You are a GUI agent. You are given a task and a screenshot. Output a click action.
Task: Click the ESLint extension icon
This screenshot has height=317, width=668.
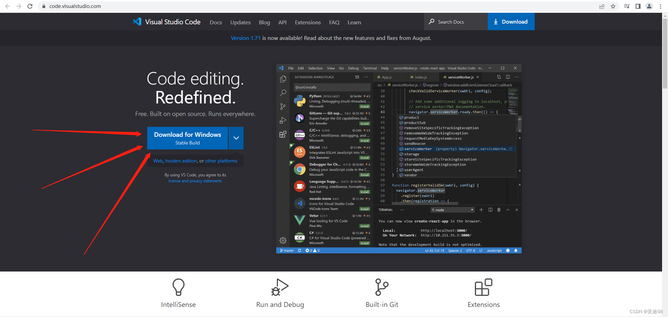(300, 152)
